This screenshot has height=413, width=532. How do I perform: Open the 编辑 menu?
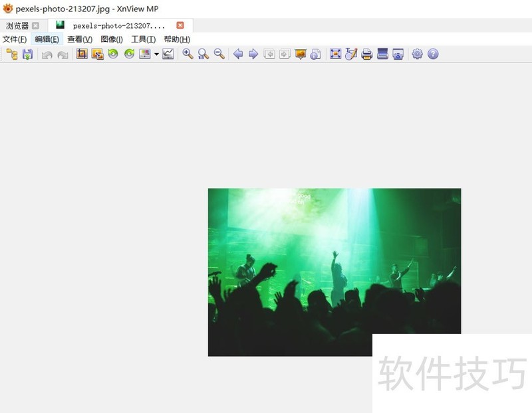tap(45, 39)
